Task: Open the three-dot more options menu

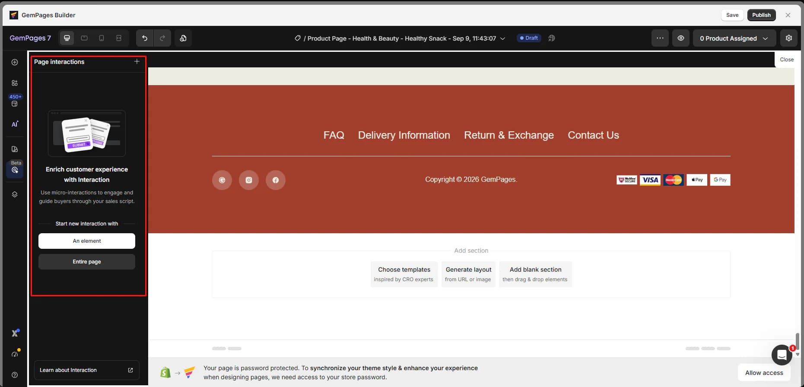Action: click(660, 38)
